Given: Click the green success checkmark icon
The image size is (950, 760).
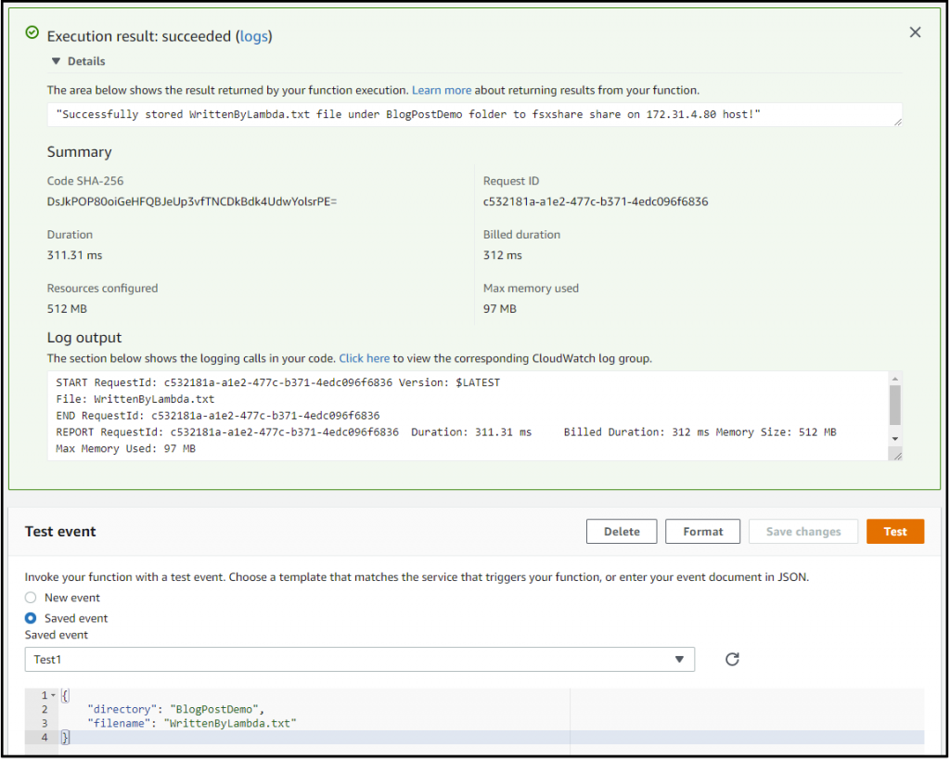Looking at the screenshot, I should [x=32, y=32].
